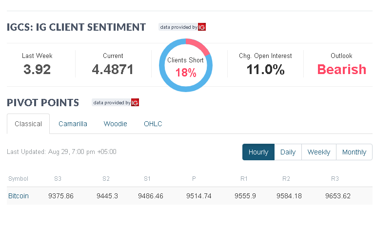Image resolution: width=375 pixels, height=228 pixels.
Task: Switch to the OHLC tab
Action: pos(153,124)
